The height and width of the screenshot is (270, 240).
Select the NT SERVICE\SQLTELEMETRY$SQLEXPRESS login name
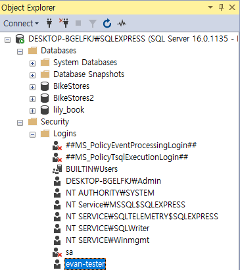(142, 217)
